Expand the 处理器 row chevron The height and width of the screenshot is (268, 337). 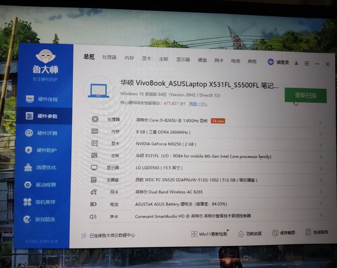(x=320, y=123)
